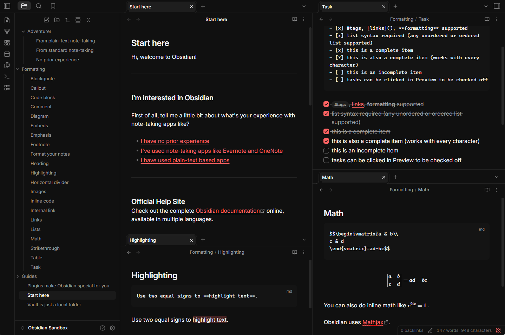
Task: Open the command palette ribbon icon
Action: click(7, 76)
